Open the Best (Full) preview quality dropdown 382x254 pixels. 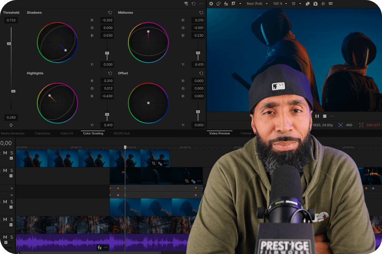click(x=256, y=4)
